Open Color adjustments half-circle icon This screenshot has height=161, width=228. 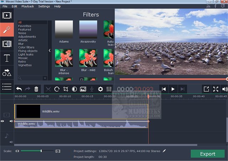point(74,89)
